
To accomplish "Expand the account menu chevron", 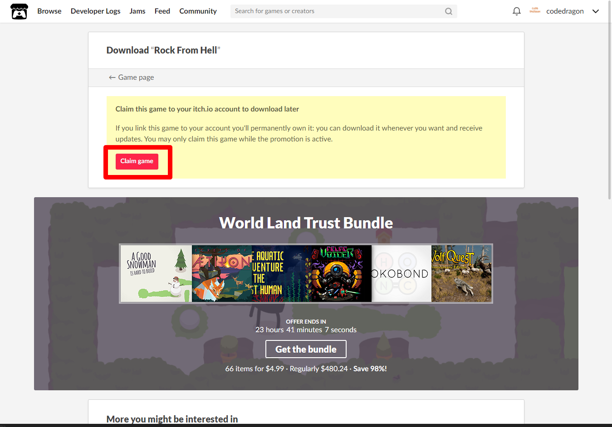I will [596, 11].
